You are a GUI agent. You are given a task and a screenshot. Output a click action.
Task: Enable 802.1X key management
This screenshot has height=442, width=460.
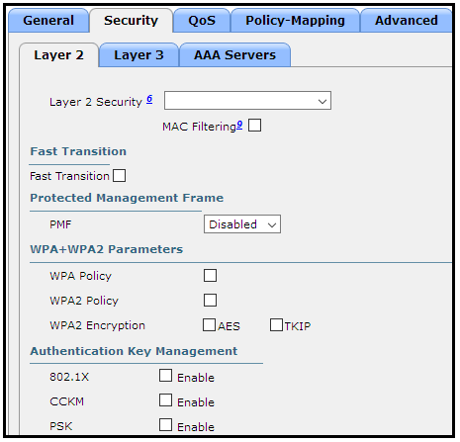pyautogui.click(x=165, y=375)
